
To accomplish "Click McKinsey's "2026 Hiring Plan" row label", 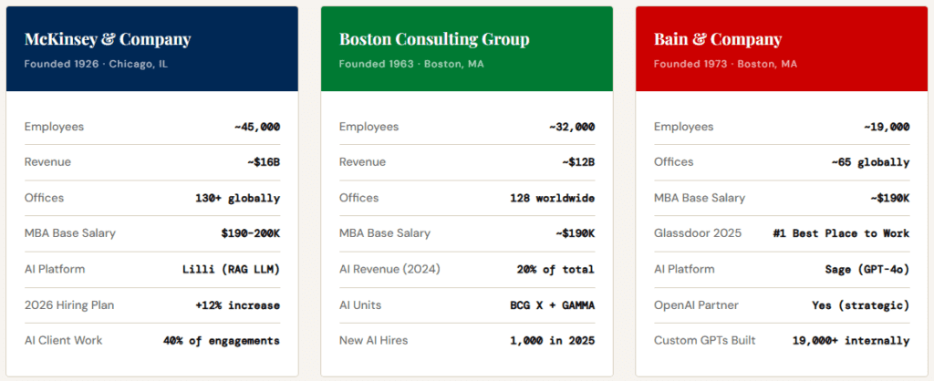I will click(69, 304).
